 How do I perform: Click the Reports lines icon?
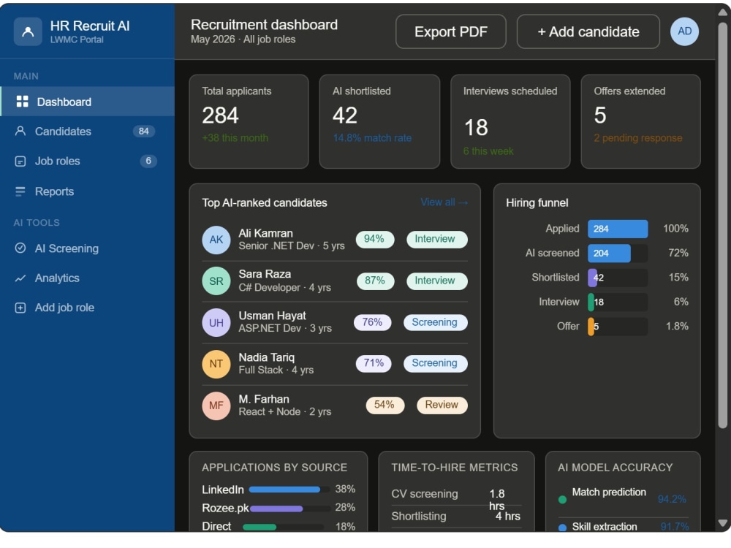(20, 191)
